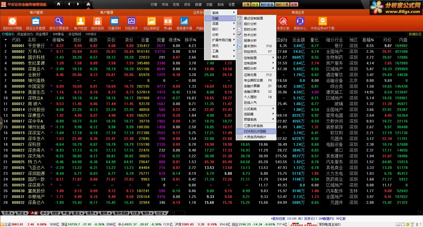Sort by 涨幅% column header
The width and height of the screenshot is (423, 227).
pos(58,40)
